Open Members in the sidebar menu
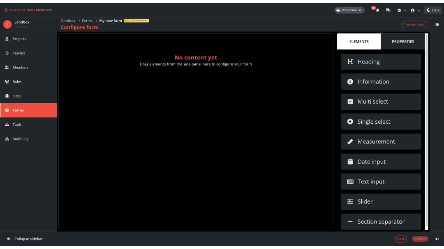The image size is (444, 249). pos(21,68)
